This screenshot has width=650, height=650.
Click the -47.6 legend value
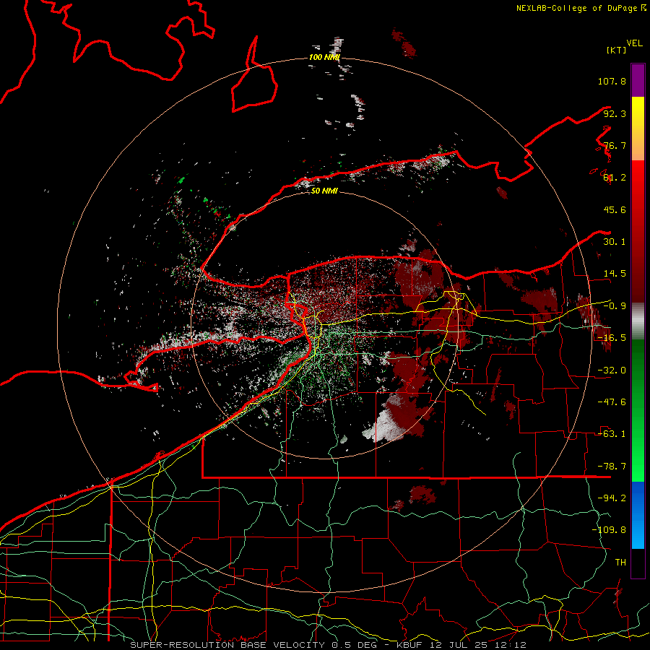pos(612,402)
